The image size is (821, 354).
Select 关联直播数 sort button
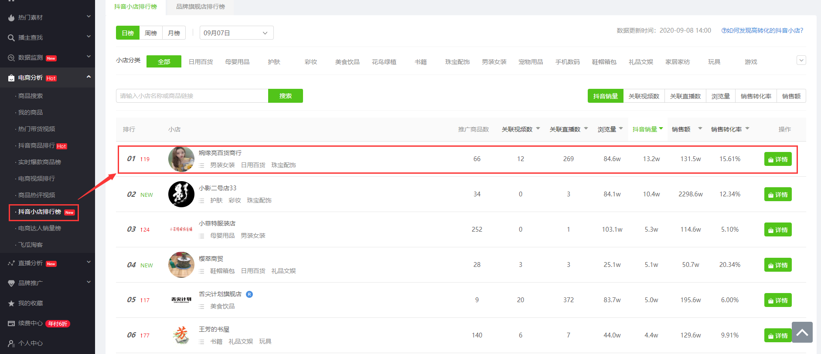point(685,96)
